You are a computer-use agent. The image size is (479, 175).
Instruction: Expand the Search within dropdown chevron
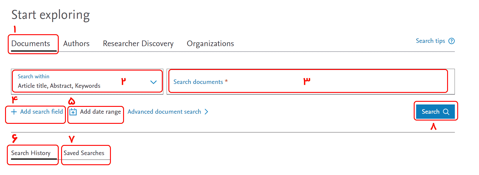click(x=154, y=82)
